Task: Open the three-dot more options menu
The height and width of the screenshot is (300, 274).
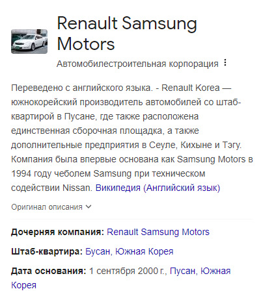Action: [225, 62]
